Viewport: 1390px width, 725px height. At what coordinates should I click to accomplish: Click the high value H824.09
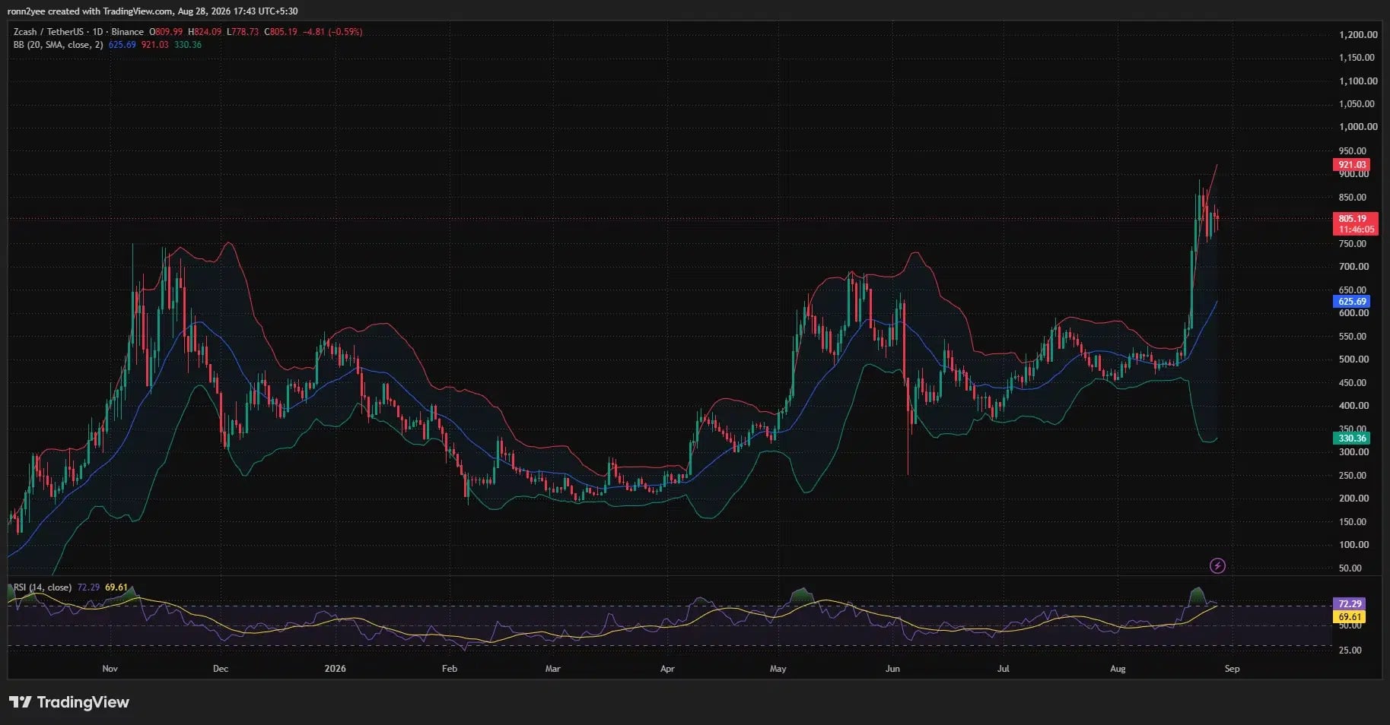(x=205, y=32)
